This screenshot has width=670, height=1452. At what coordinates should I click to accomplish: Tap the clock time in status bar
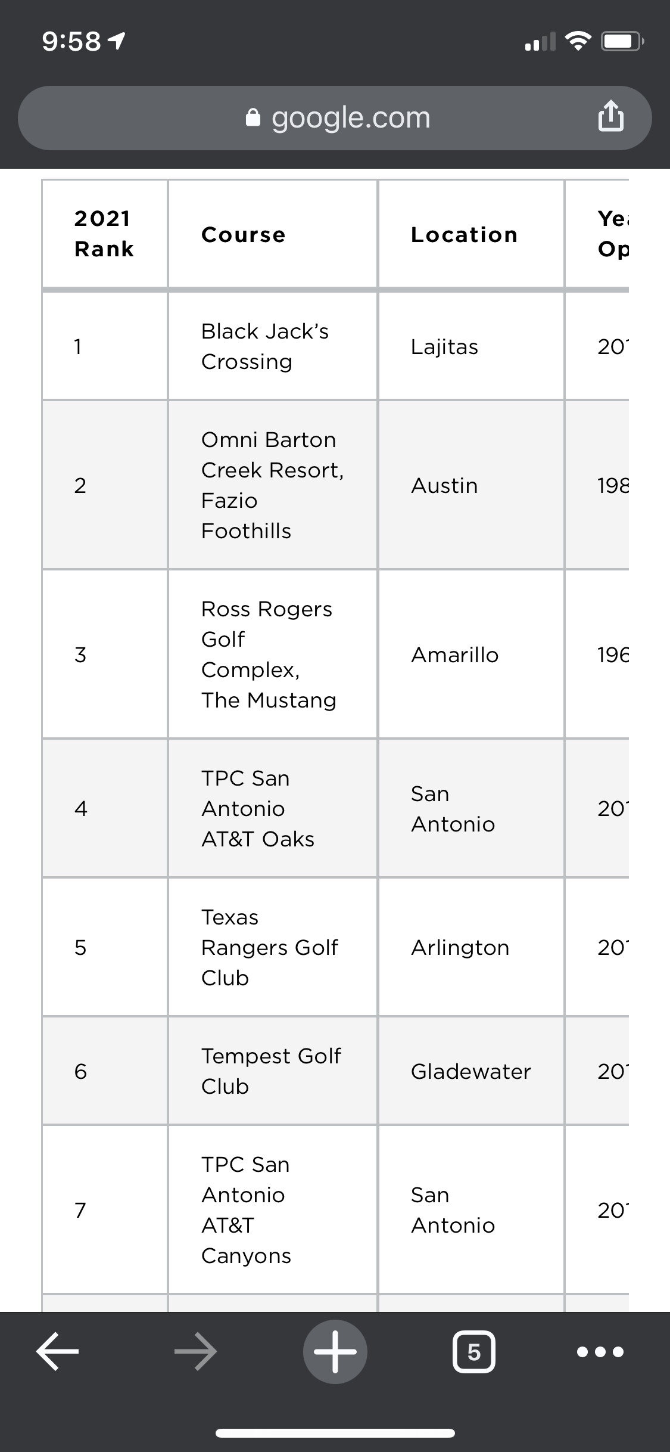71,42
